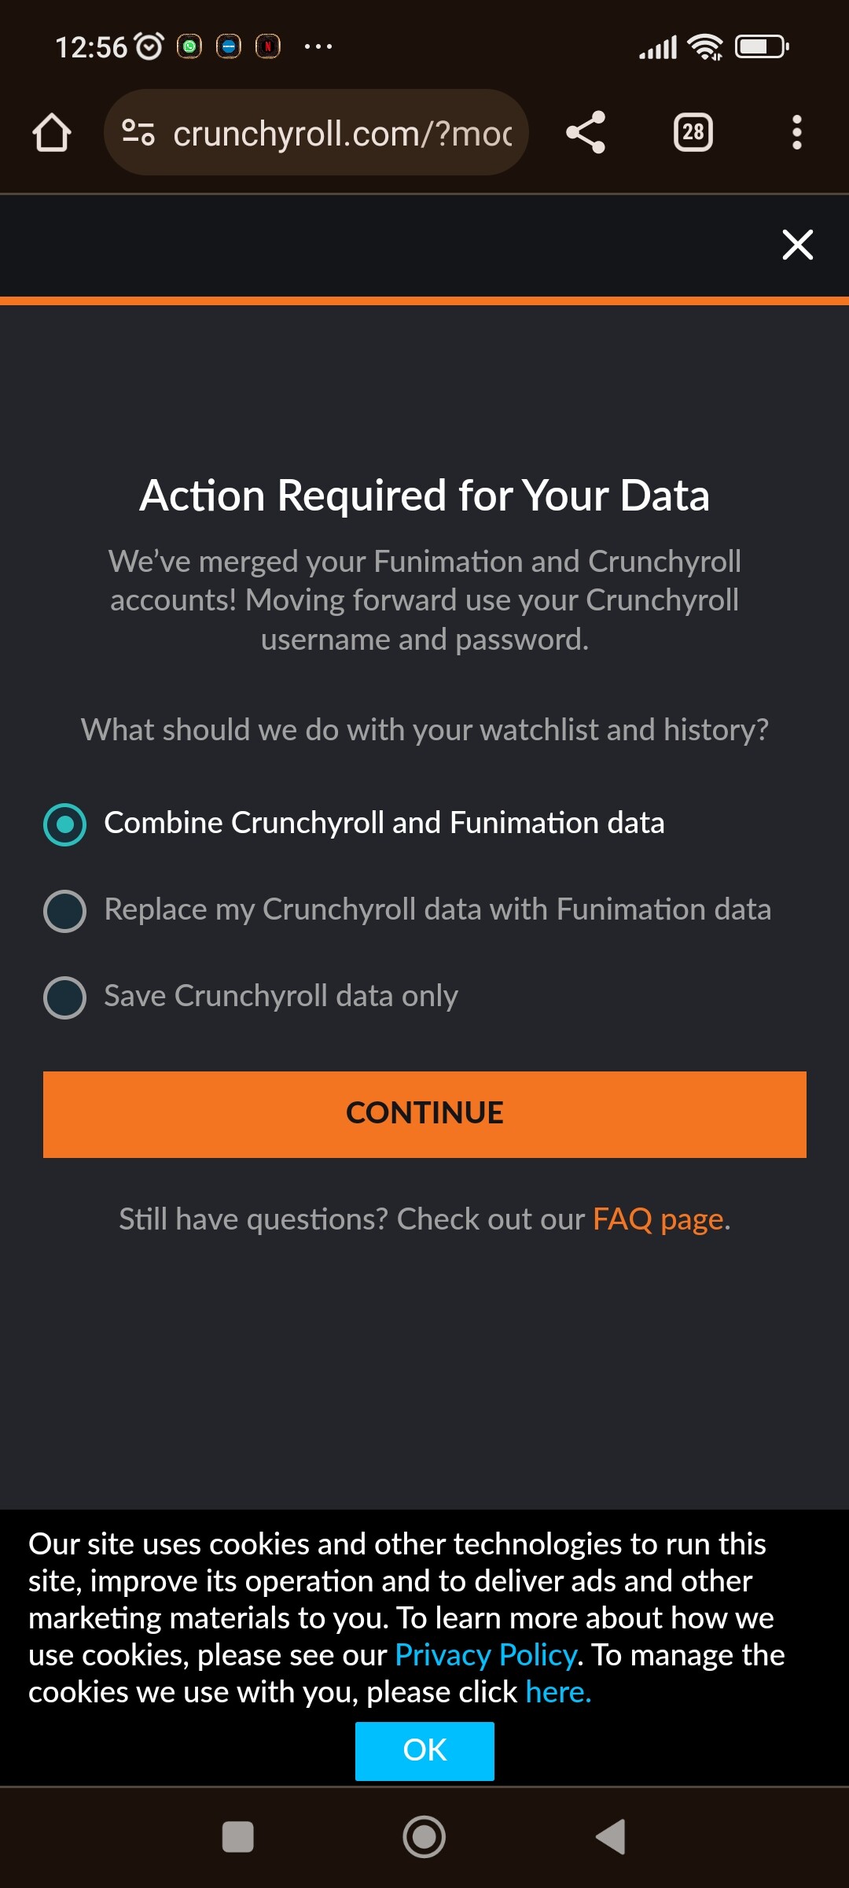Image resolution: width=849 pixels, height=1888 pixels.
Task: Choose Replace my Crunchyroll data with Funimation
Action: pyautogui.click(x=64, y=911)
